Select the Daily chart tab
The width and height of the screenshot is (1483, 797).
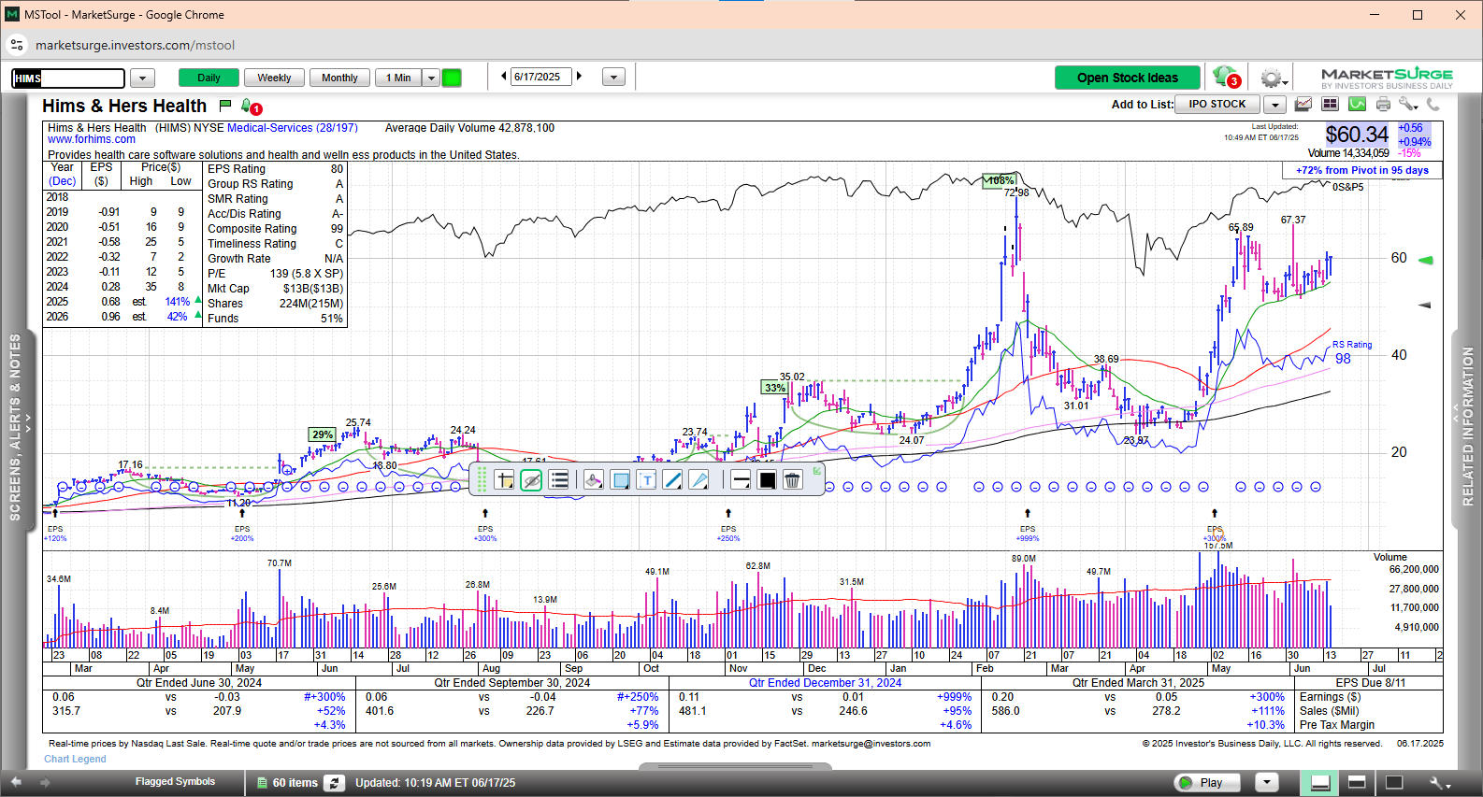(x=209, y=78)
